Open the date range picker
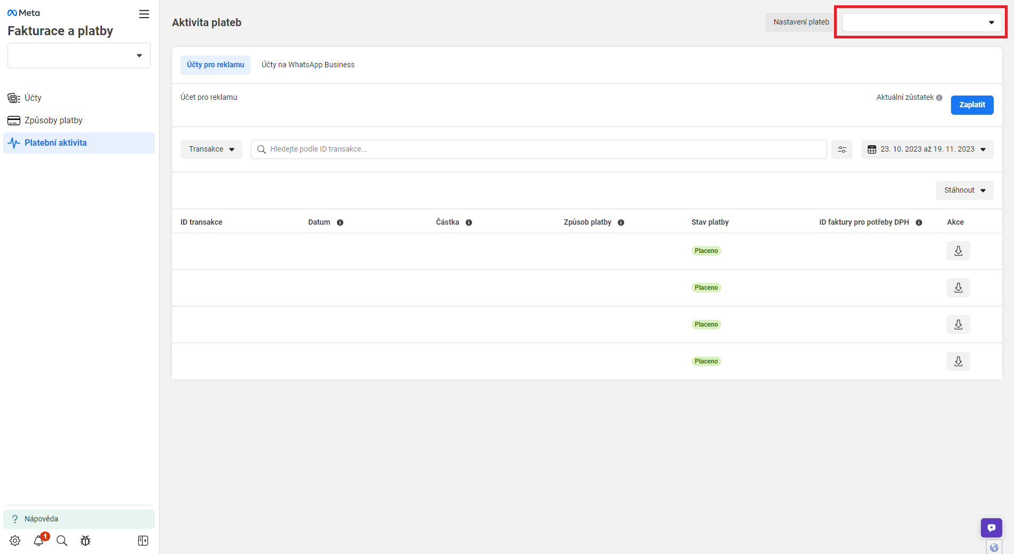This screenshot has width=1014, height=554. tap(927, 149)
